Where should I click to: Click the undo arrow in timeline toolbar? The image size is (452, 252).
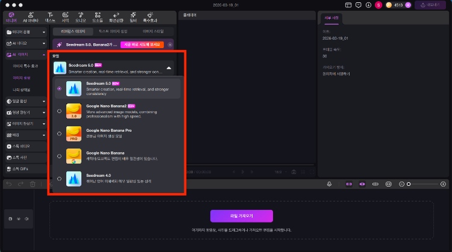[9, 184]
